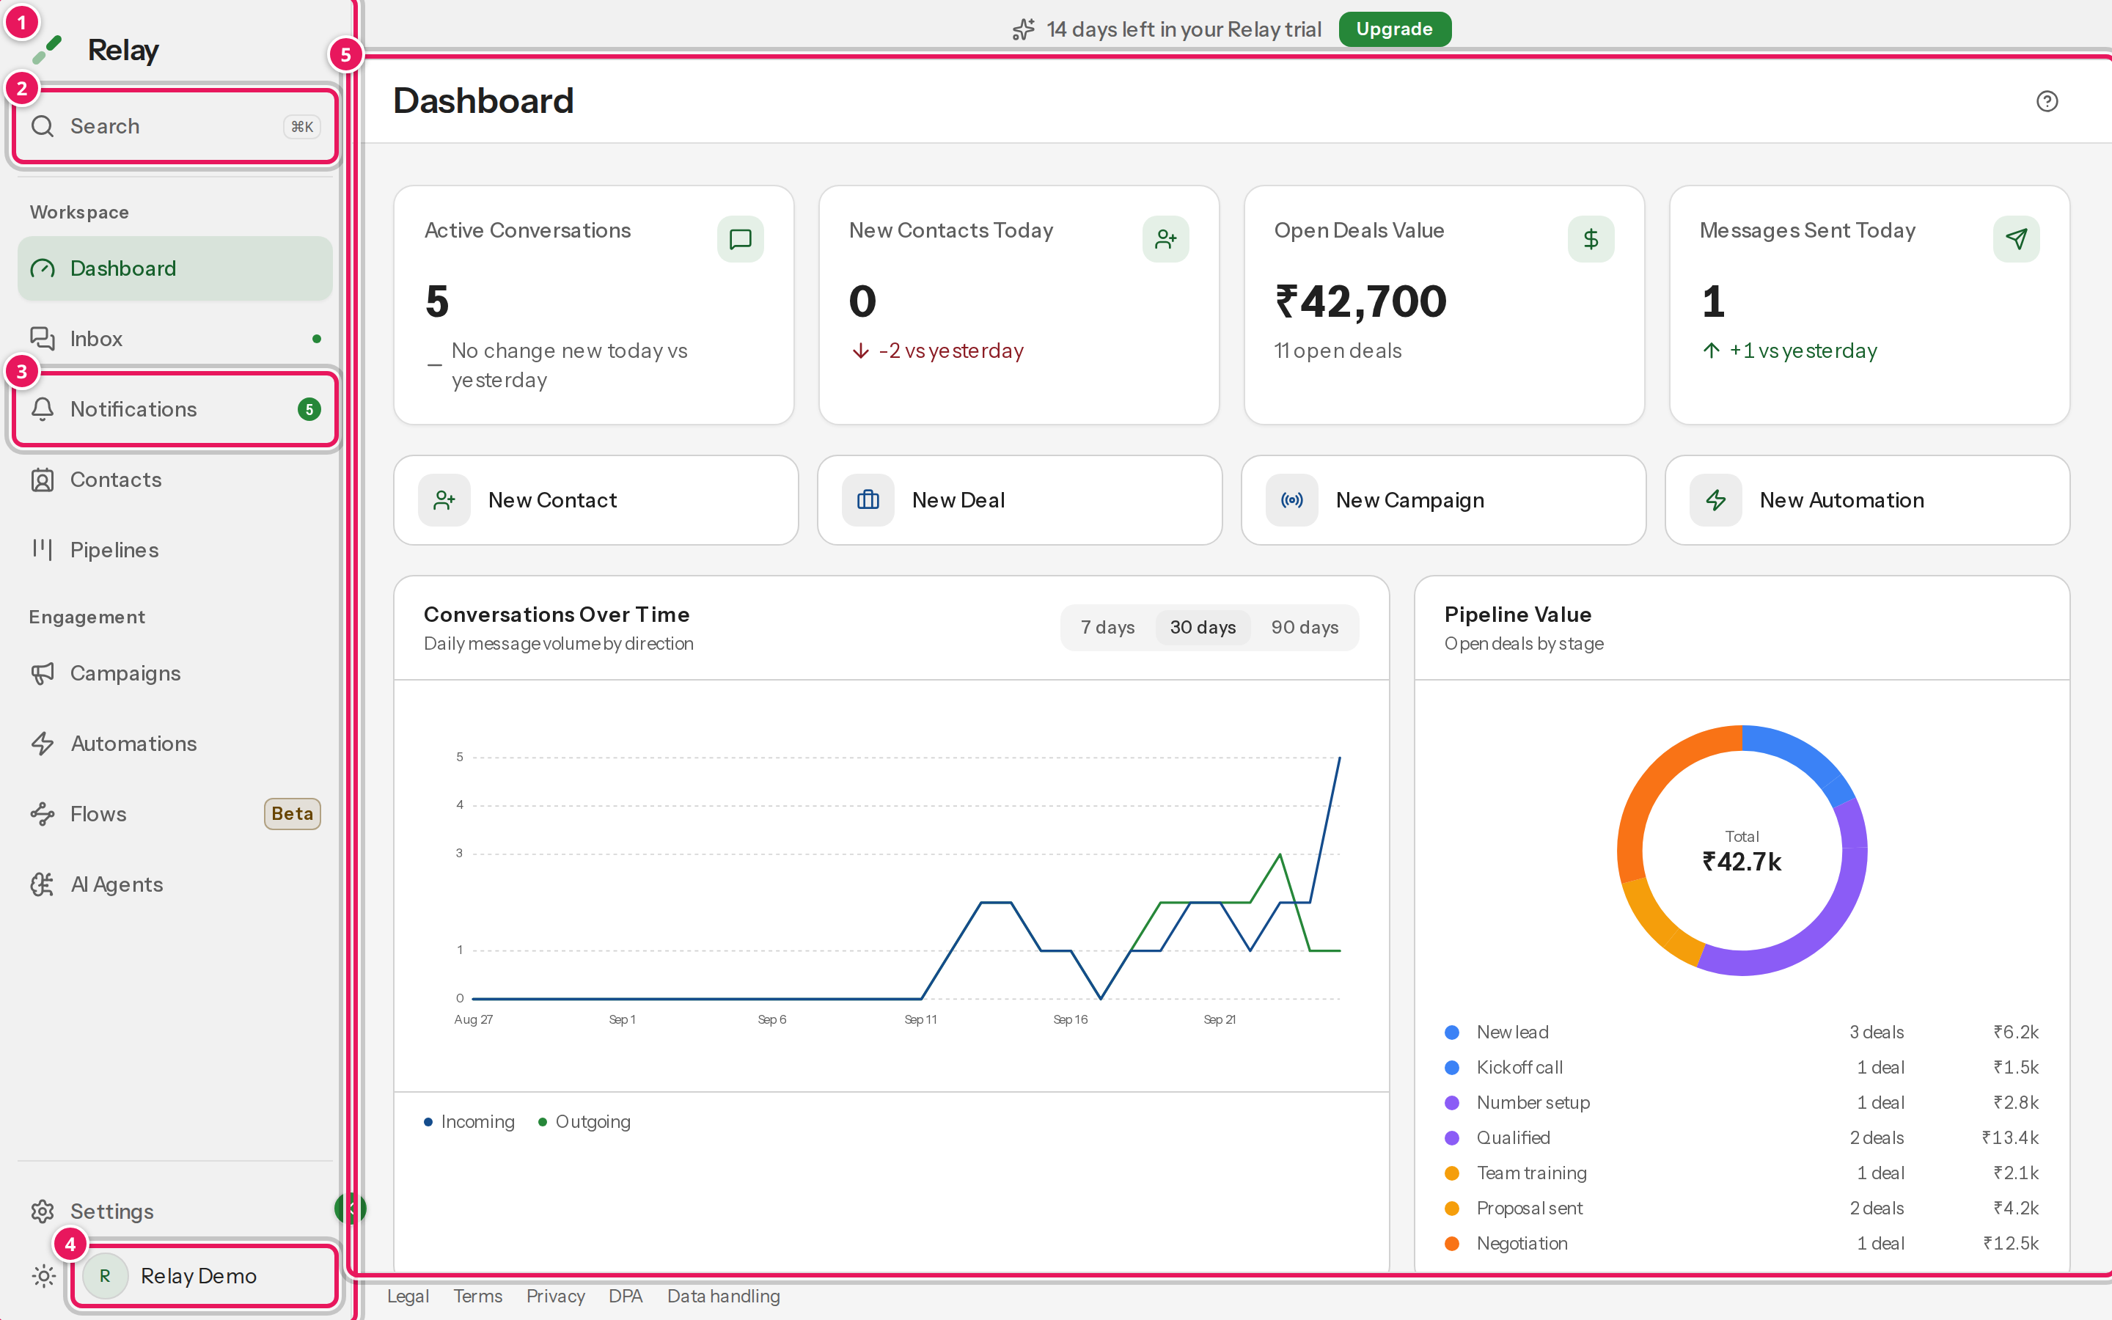2112x1320 pixels.
Task: Toggle the Incoming legend entry
Action: [469, 1122]
